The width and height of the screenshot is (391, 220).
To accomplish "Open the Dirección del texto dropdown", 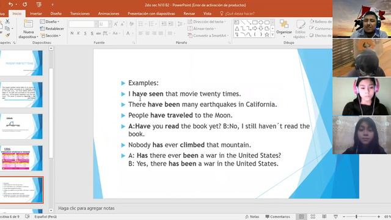I will 206,22.
